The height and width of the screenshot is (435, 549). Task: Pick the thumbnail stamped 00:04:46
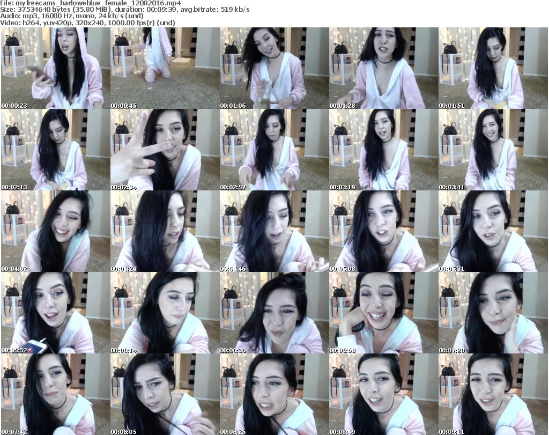tap(274, 231)
